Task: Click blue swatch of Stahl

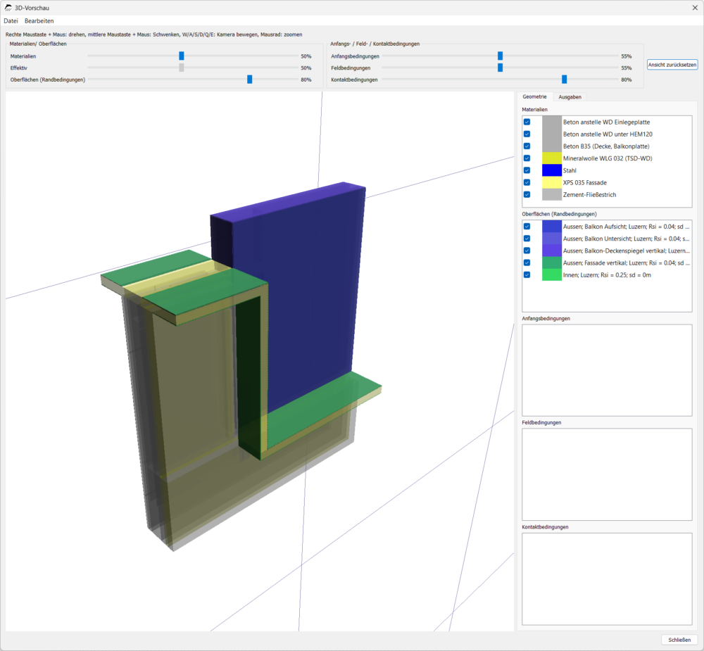Action: pyautogui.click(x=552, y=170)
